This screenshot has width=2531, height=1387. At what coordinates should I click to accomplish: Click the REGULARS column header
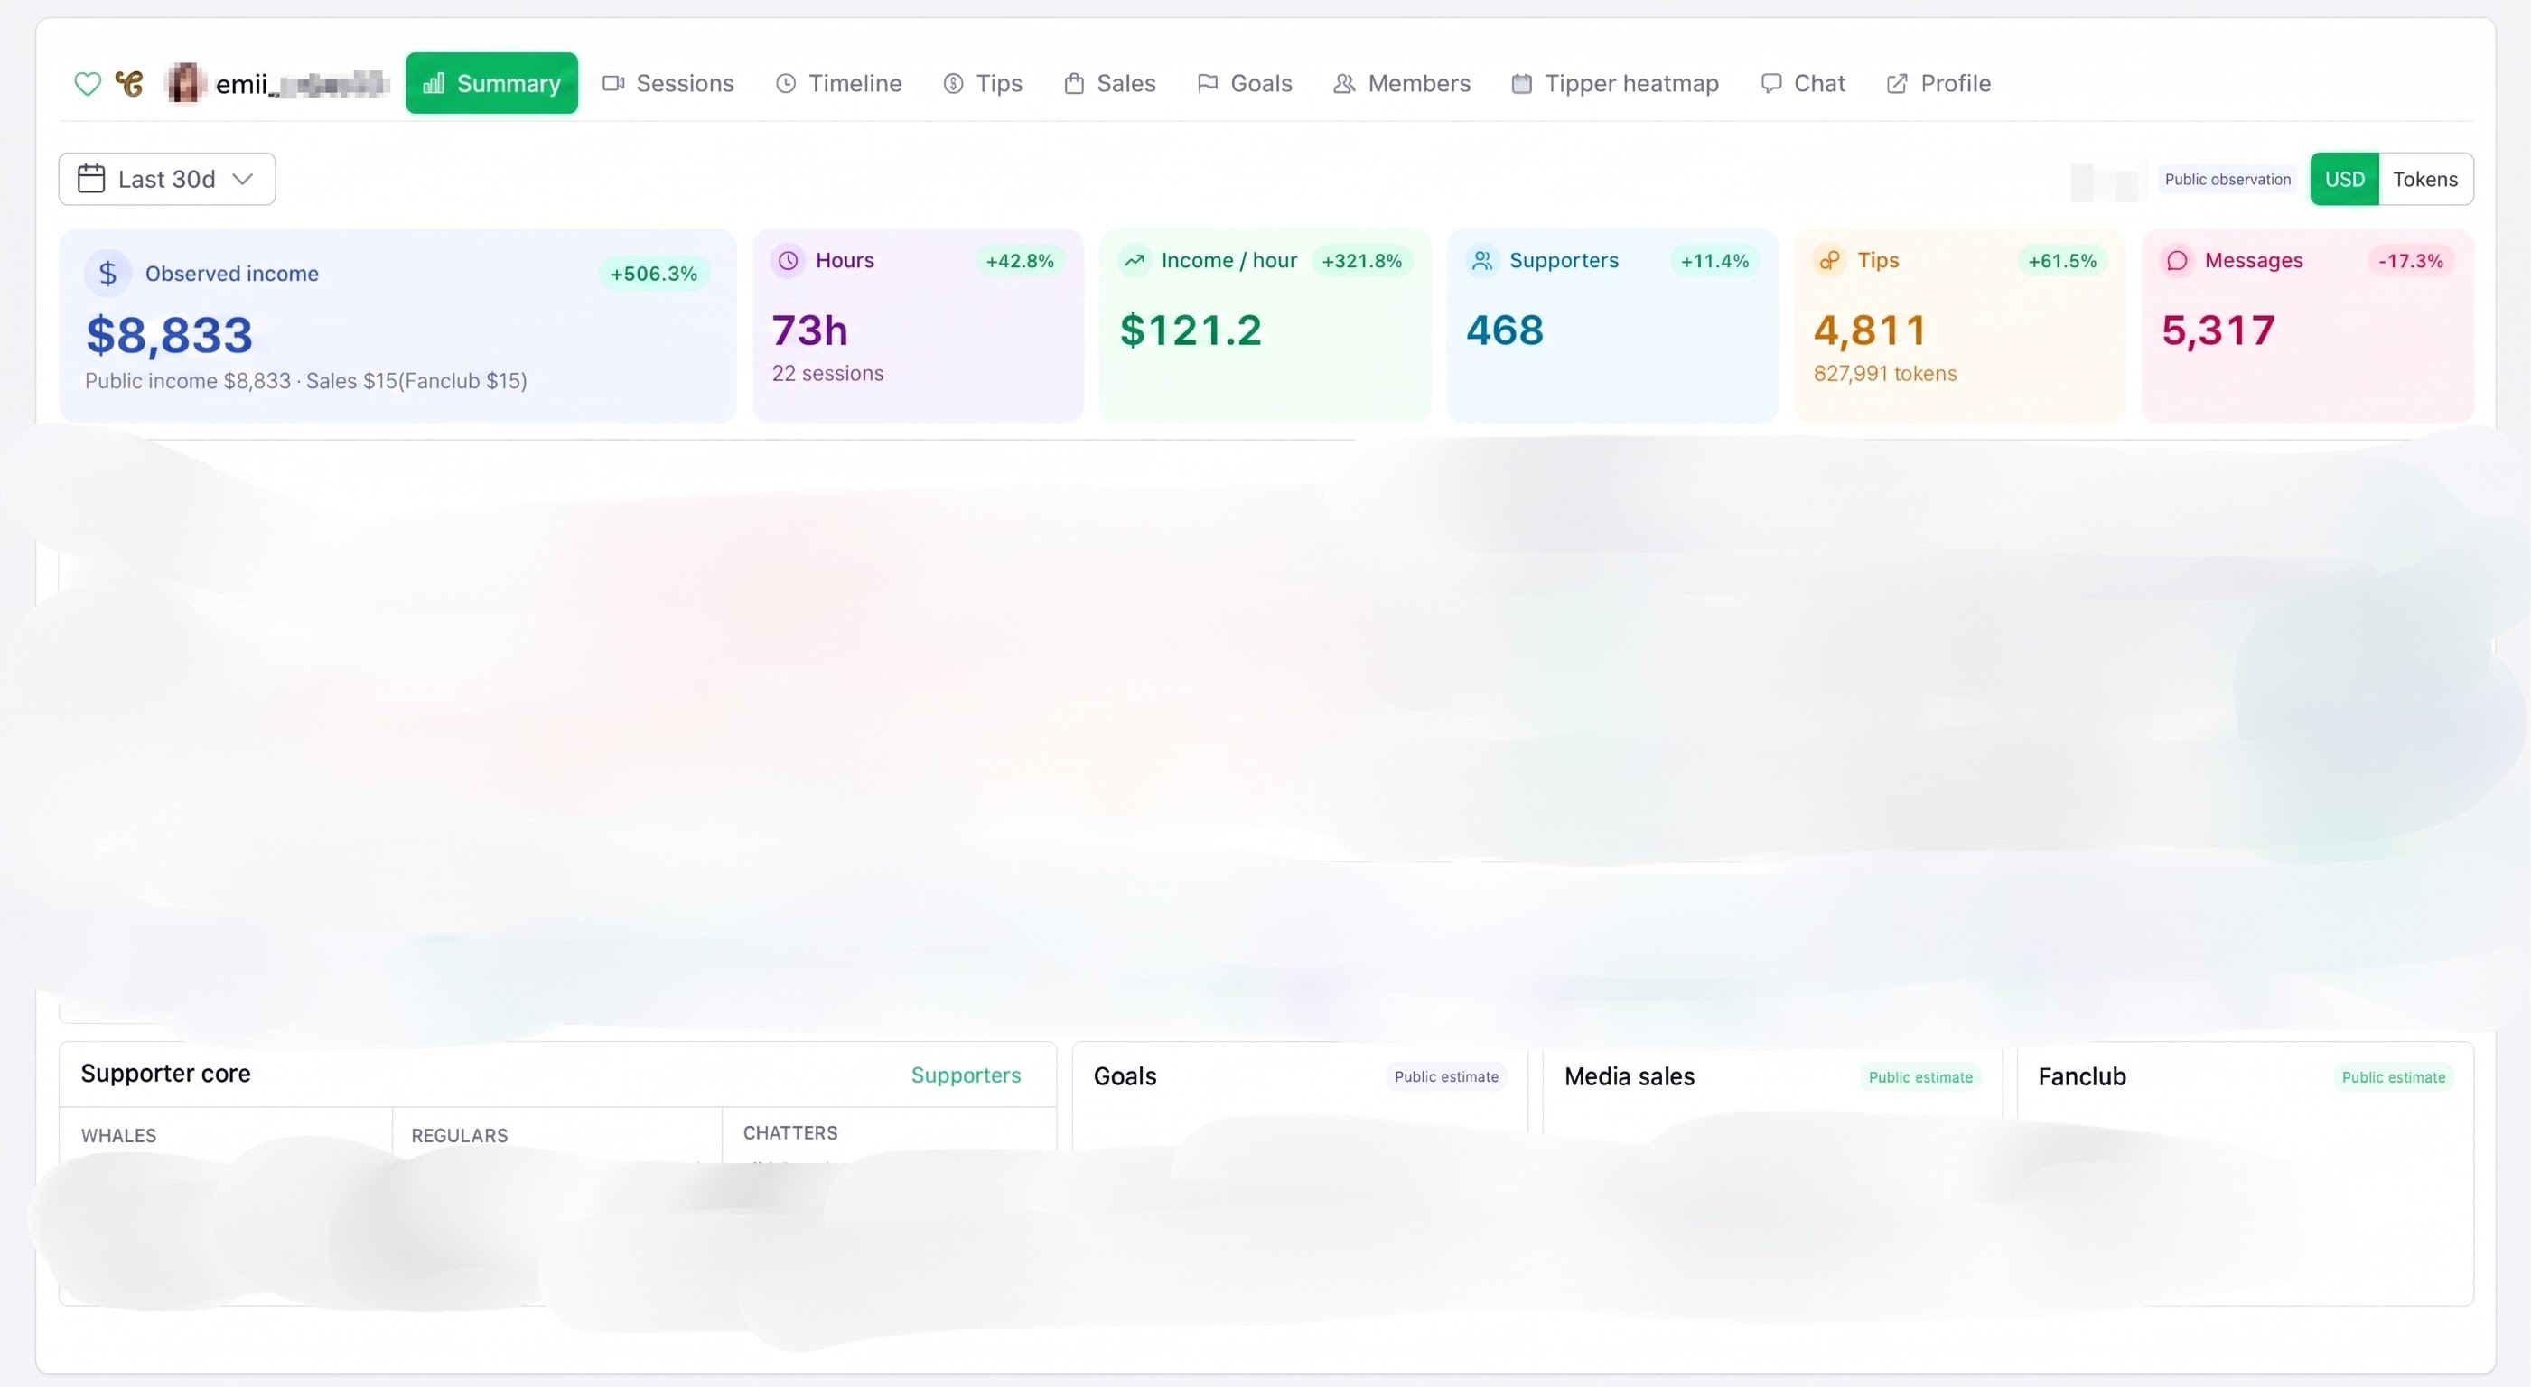[x=460, y=1136]
